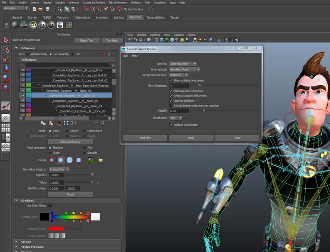Click the Reset Tool button
This screenshot has height=252, width=330.
pos(87,40)
